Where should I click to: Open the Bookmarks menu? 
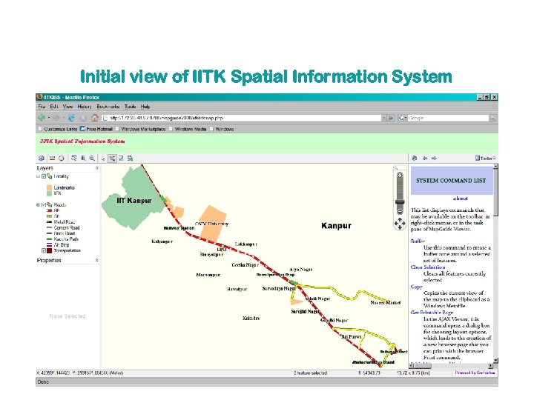pos(108,107)
